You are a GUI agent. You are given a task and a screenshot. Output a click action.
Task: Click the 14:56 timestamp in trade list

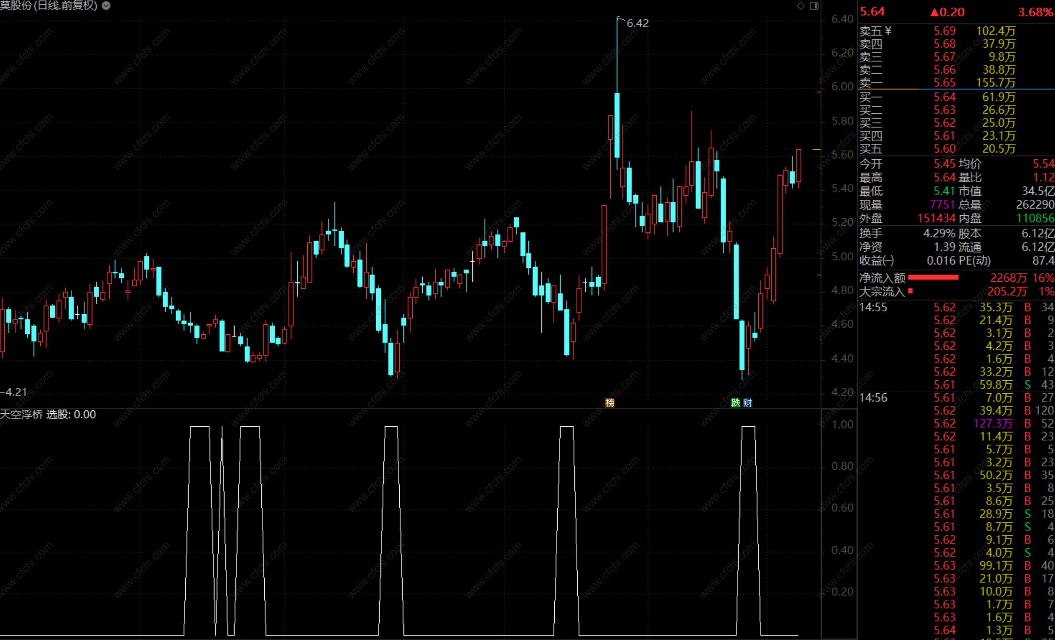[873, 397]
